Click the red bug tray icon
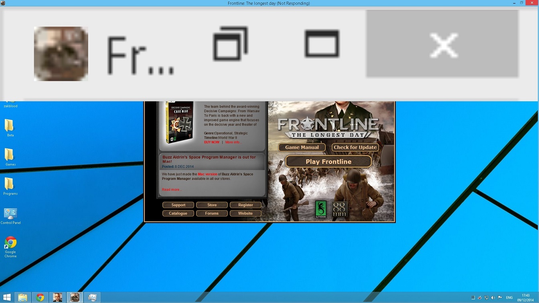 (x=480, y=298)
